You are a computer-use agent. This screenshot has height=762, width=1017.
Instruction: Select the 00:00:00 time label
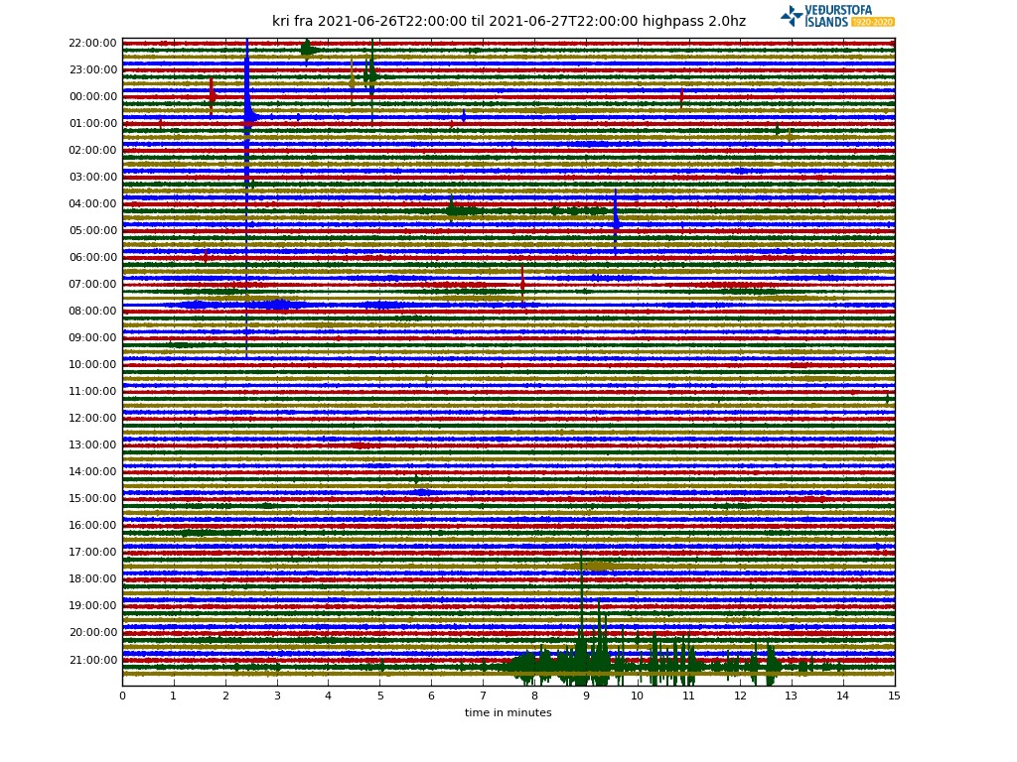(x=92, y=96)
